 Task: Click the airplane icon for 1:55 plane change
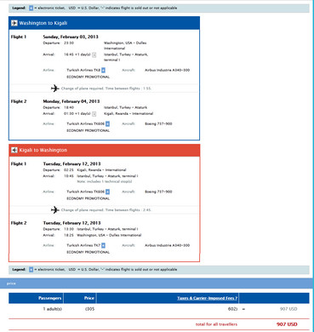(55, 89)
